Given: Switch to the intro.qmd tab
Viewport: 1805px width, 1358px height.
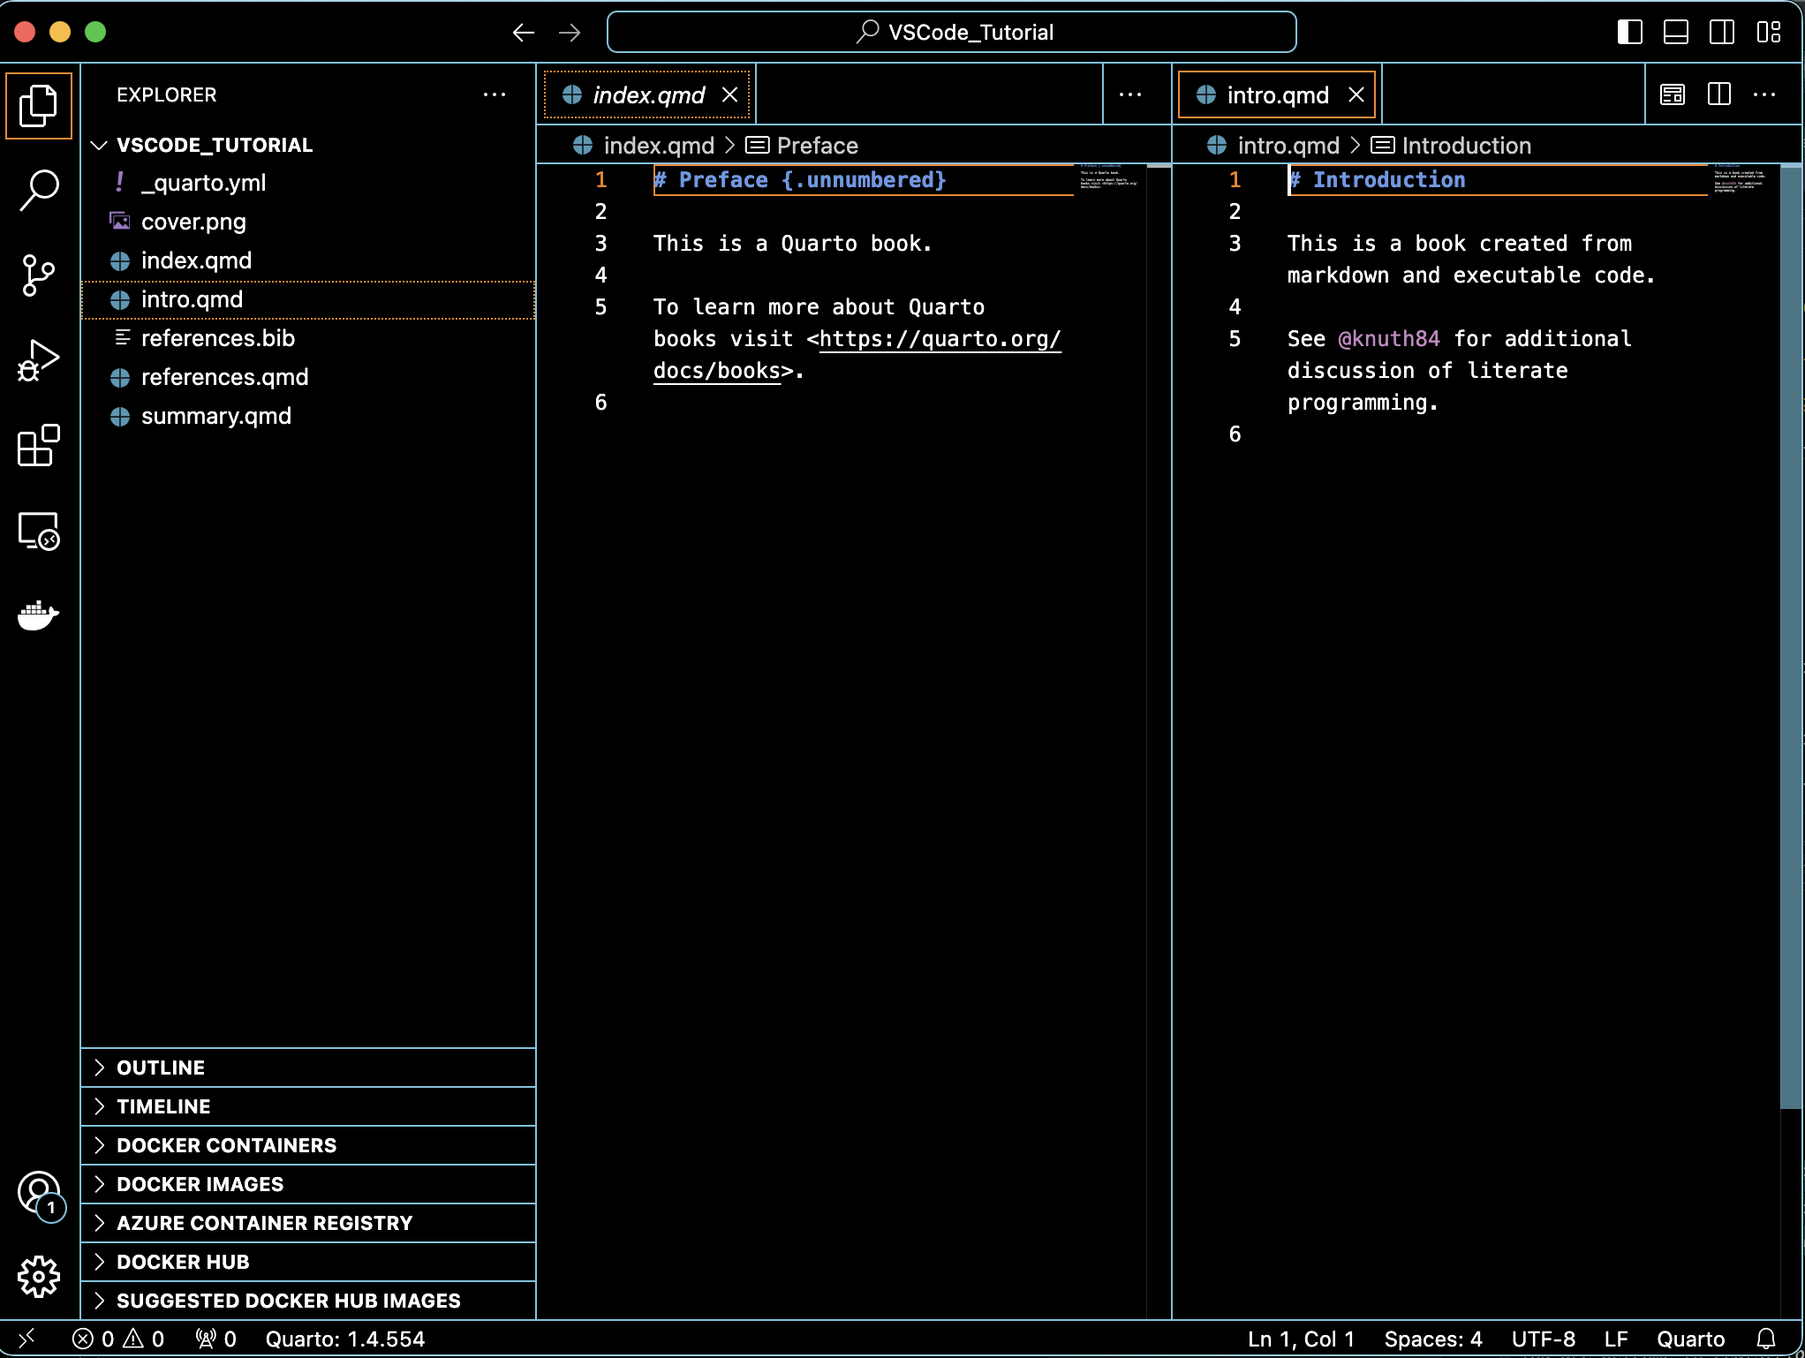Looking at the screenshot, I should point(1277,94).
